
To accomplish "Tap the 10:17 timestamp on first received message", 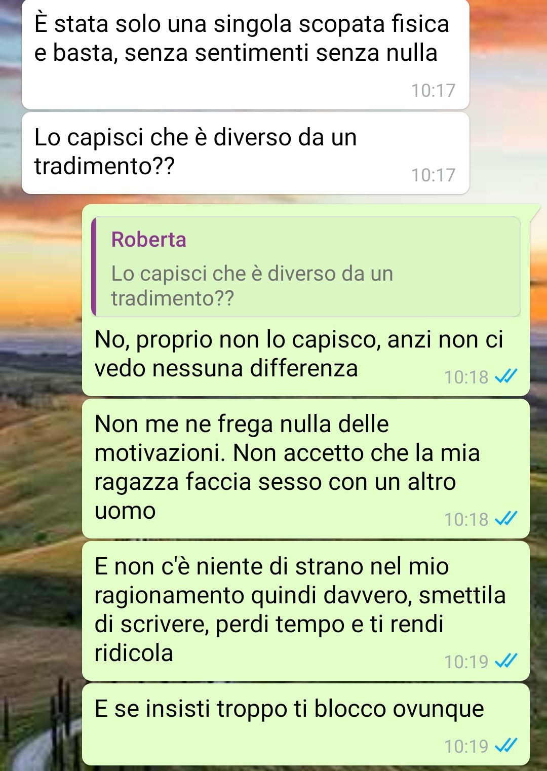I will (433, 91).
